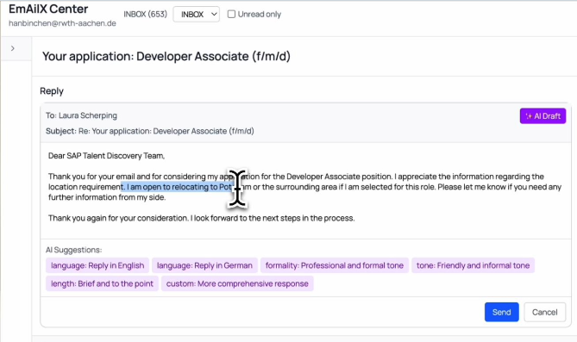Screen dimensions: 577x342
Task: Send the reply email
Action: [x=502, y=312]
